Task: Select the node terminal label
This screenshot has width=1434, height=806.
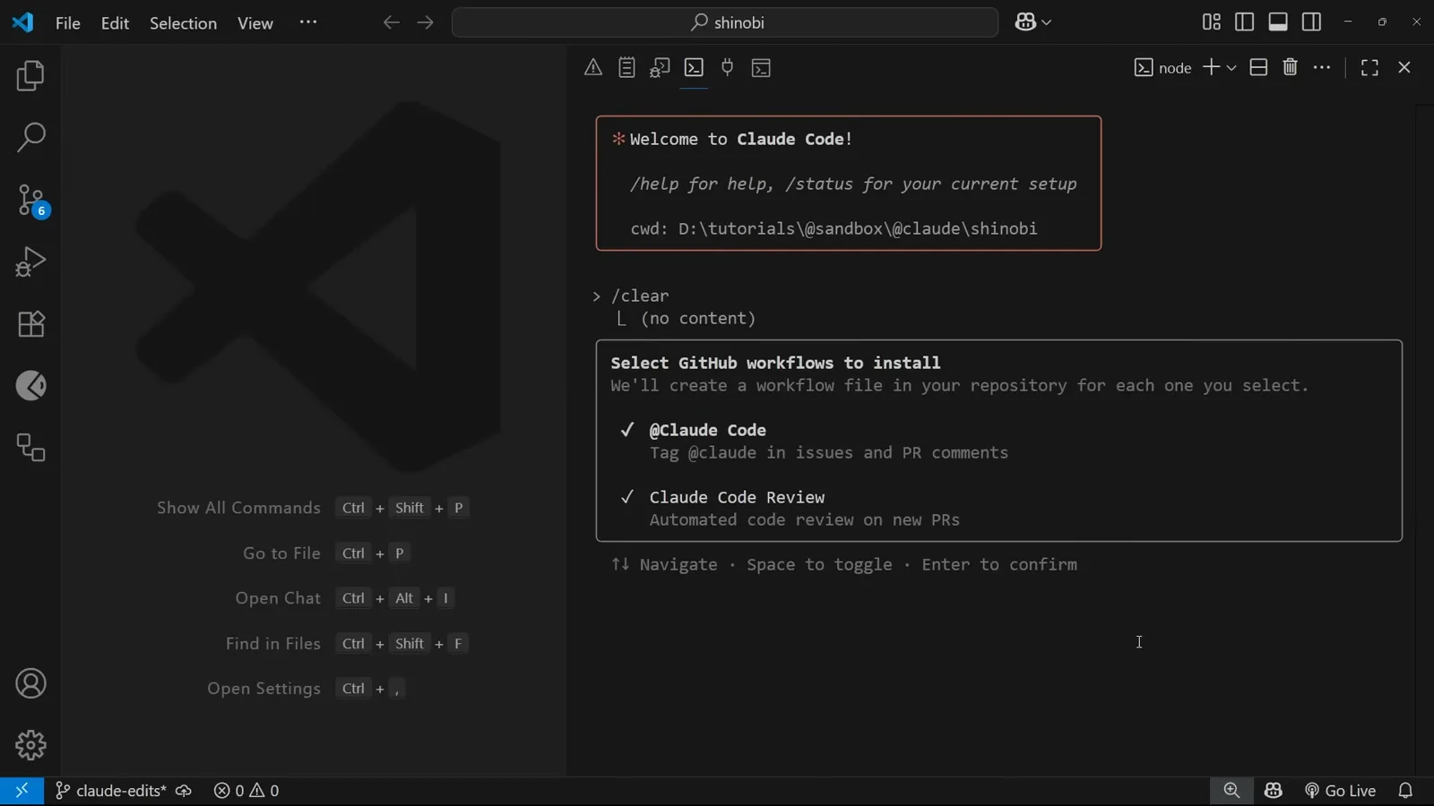Action: click(1162, 68)
